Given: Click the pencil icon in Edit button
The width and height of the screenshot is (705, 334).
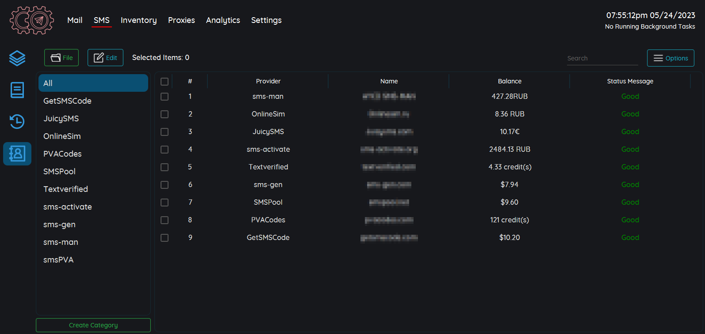Looking at the screenshot, I should (x=99, y=58).
